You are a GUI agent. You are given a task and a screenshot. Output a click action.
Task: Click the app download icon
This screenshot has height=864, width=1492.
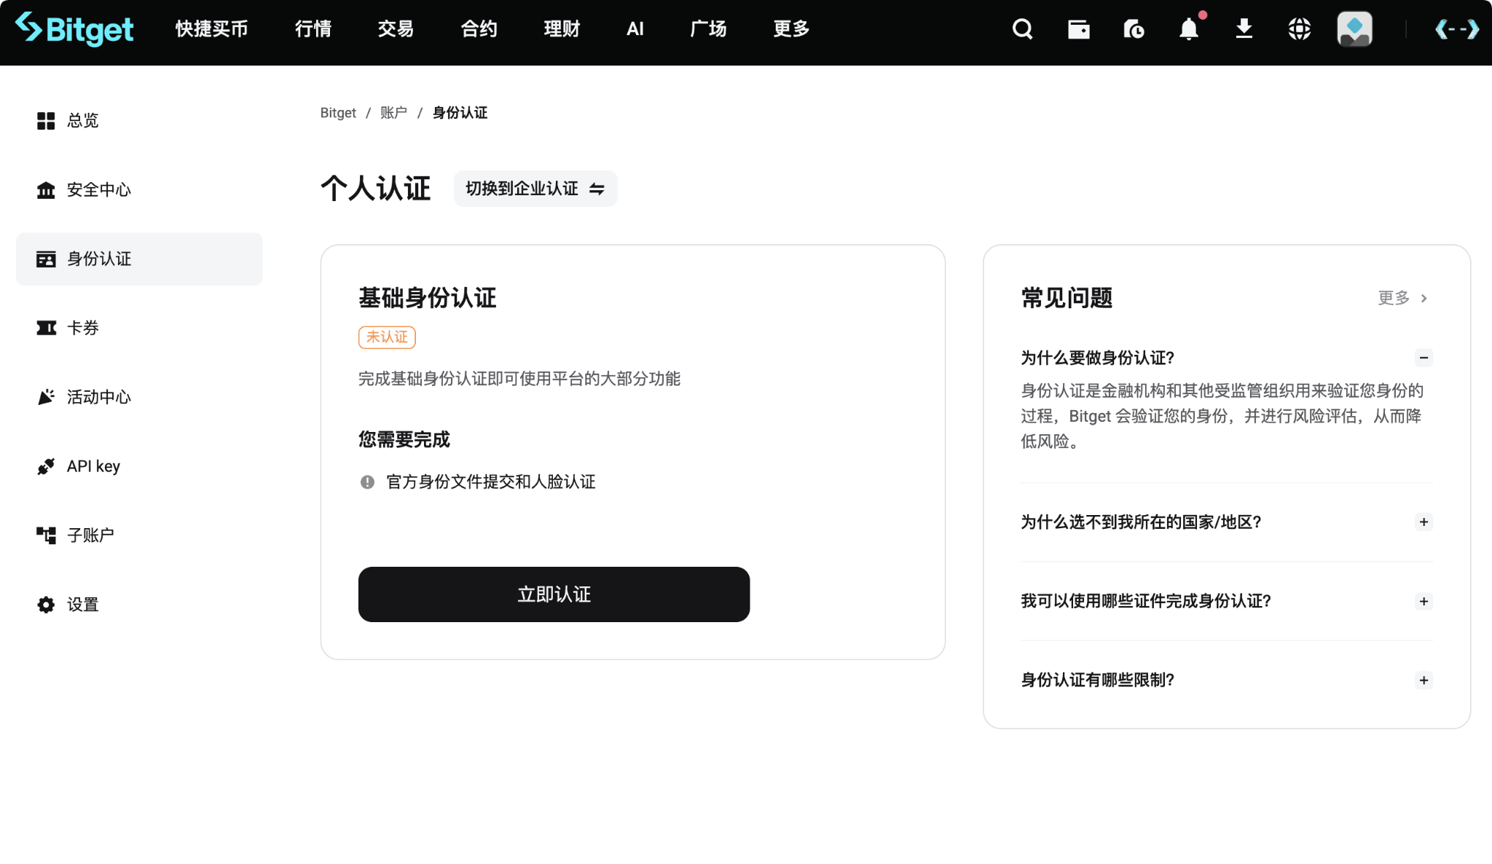click(1244, 29)
